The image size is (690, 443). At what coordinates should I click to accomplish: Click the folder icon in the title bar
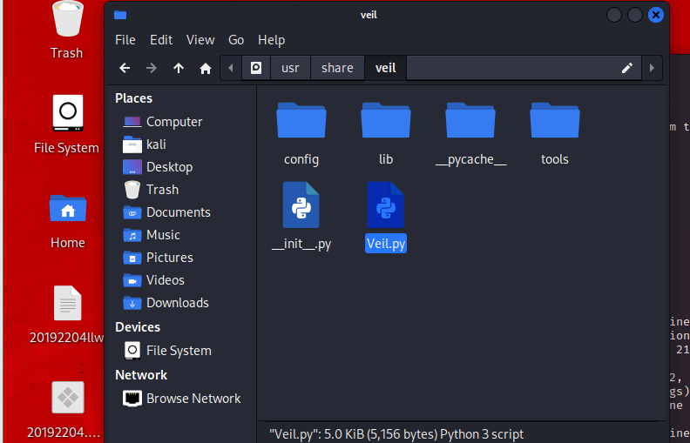click(120, 15)
